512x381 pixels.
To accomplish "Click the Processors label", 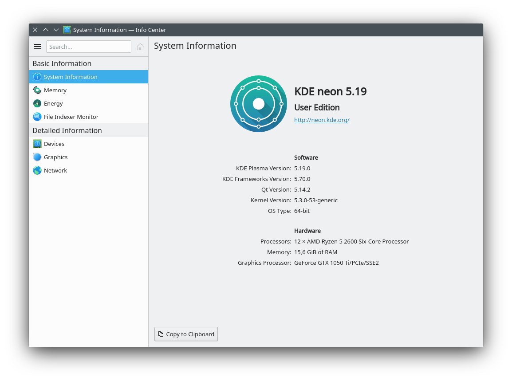I will point(276,241).
